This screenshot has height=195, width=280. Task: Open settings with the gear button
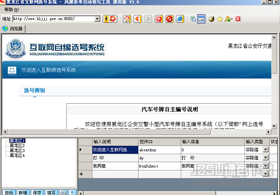click(63, 193)
